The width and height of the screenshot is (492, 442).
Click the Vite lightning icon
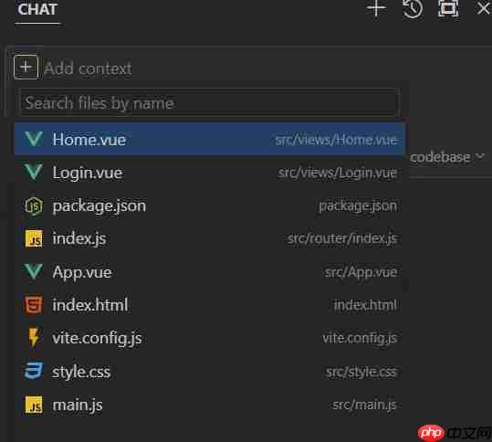coord(34,338)
